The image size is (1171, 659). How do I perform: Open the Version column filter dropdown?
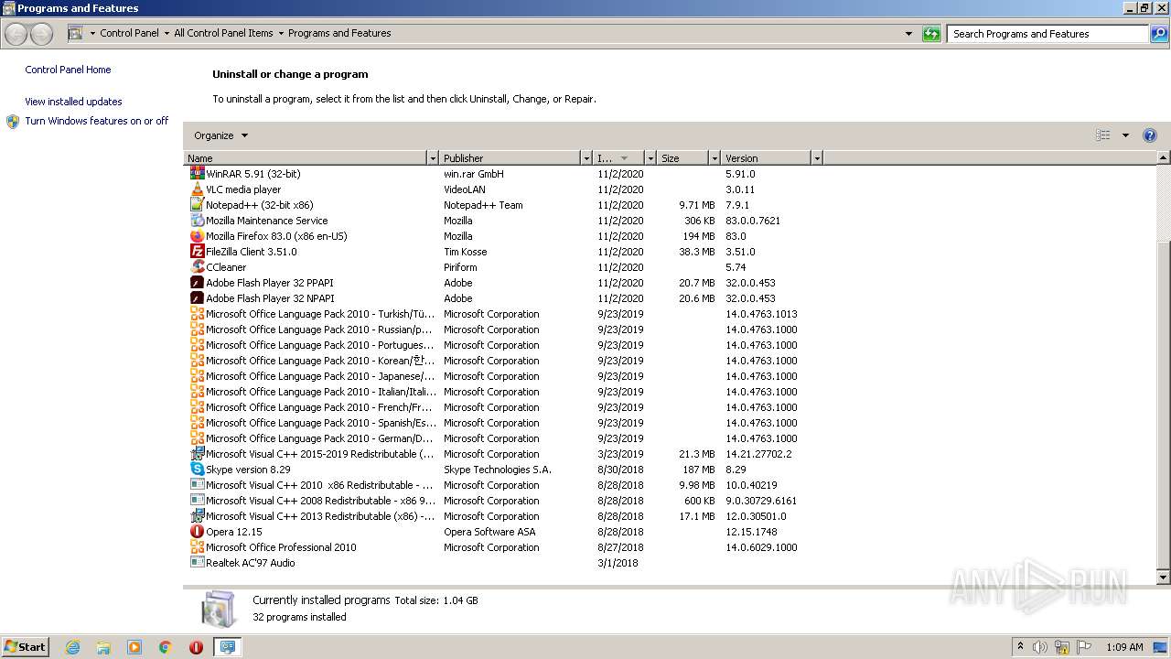point(817,158)
